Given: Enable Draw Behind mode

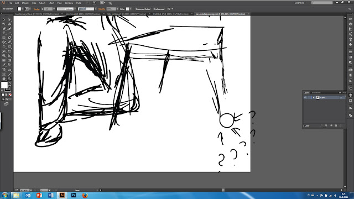Looking at the screenshot, I should click(7, 99).
